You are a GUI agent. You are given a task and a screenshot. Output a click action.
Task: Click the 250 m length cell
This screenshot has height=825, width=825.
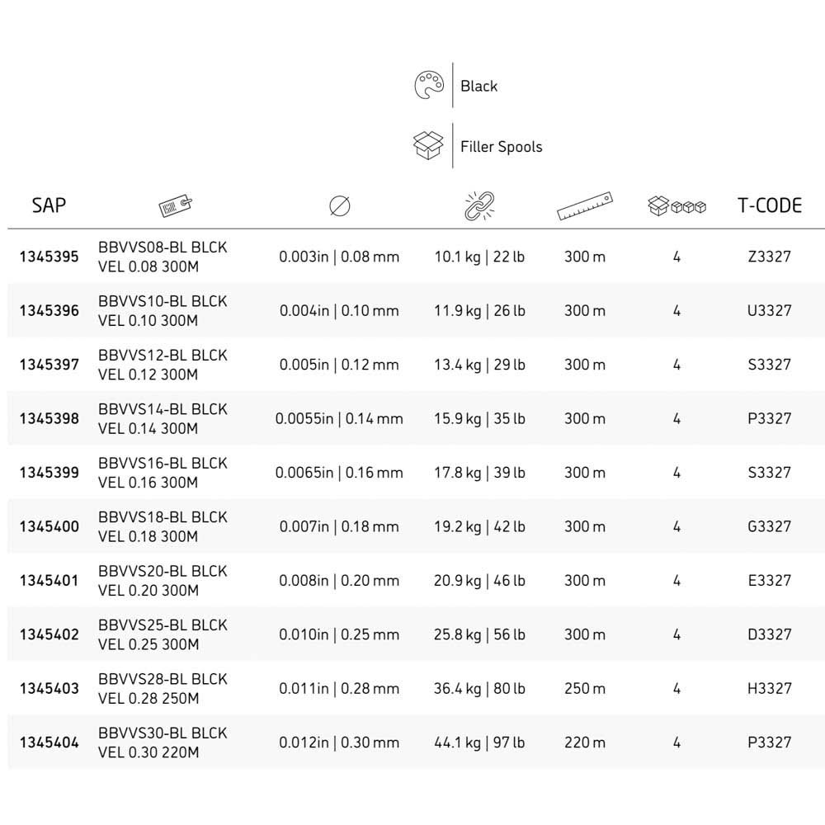[x=585, y=688]
